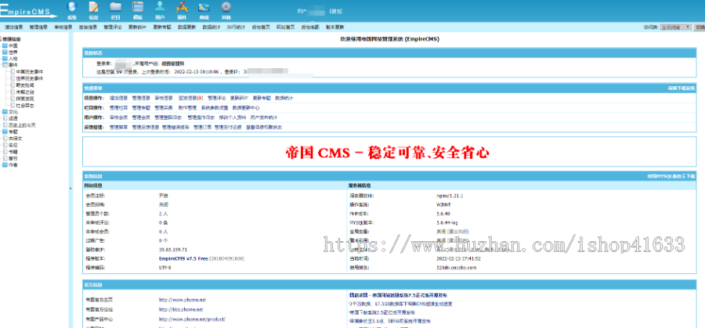
Task: Select 世界历史事件 in the tree
Action: point(30,78)
